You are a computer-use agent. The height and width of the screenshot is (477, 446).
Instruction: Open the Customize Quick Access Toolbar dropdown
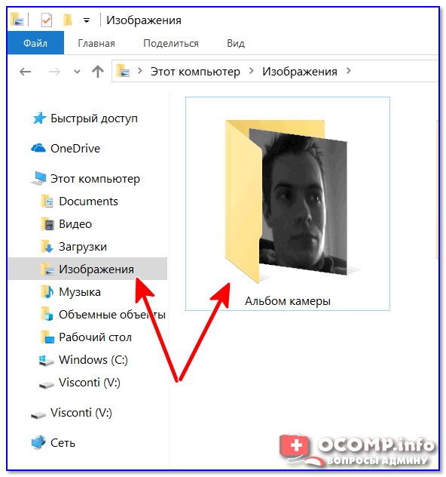point(87,20)
